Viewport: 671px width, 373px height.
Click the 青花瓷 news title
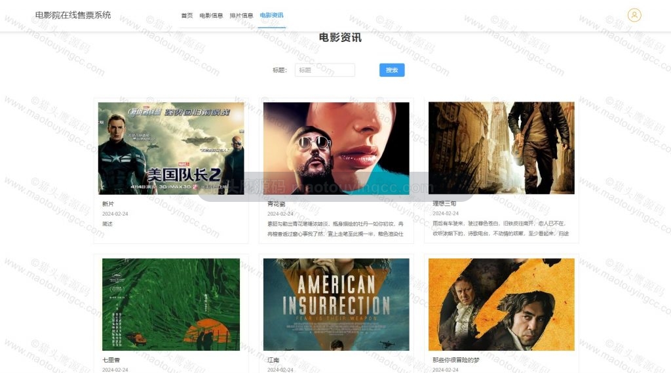point(276,204)
